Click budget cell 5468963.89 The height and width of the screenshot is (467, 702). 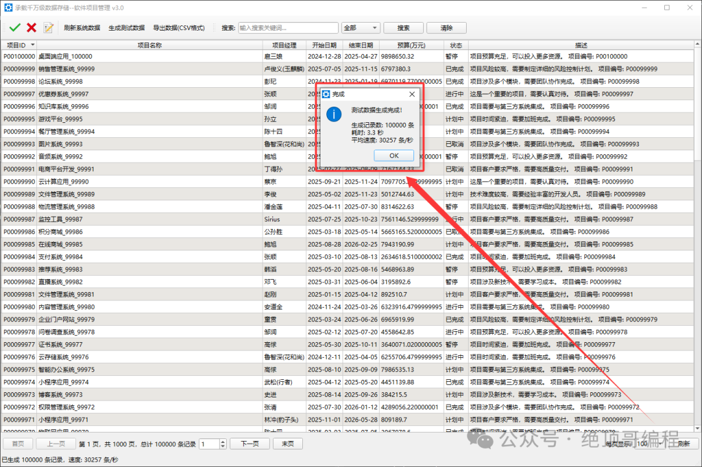coord(411,270)
